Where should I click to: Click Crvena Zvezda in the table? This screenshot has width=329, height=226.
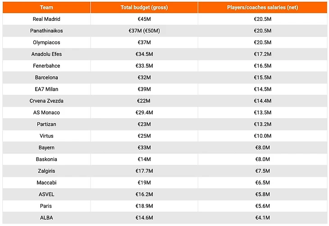(46, 101)
